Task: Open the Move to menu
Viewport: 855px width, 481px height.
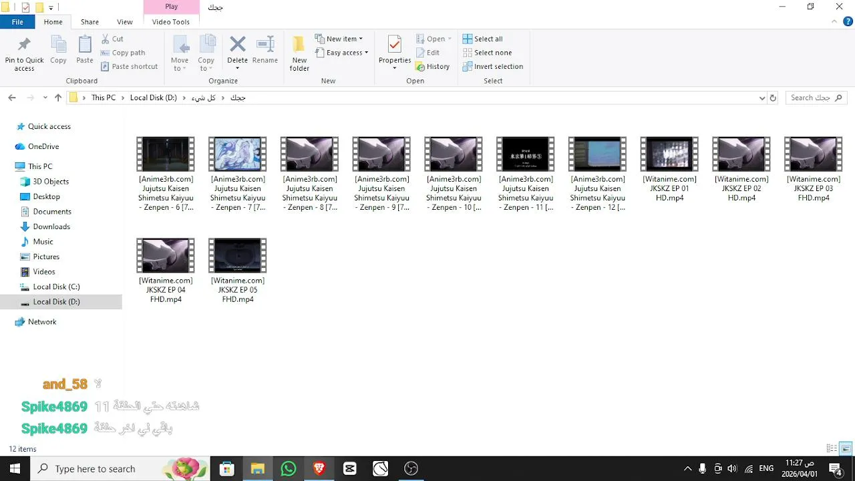Action: [180, 53]
